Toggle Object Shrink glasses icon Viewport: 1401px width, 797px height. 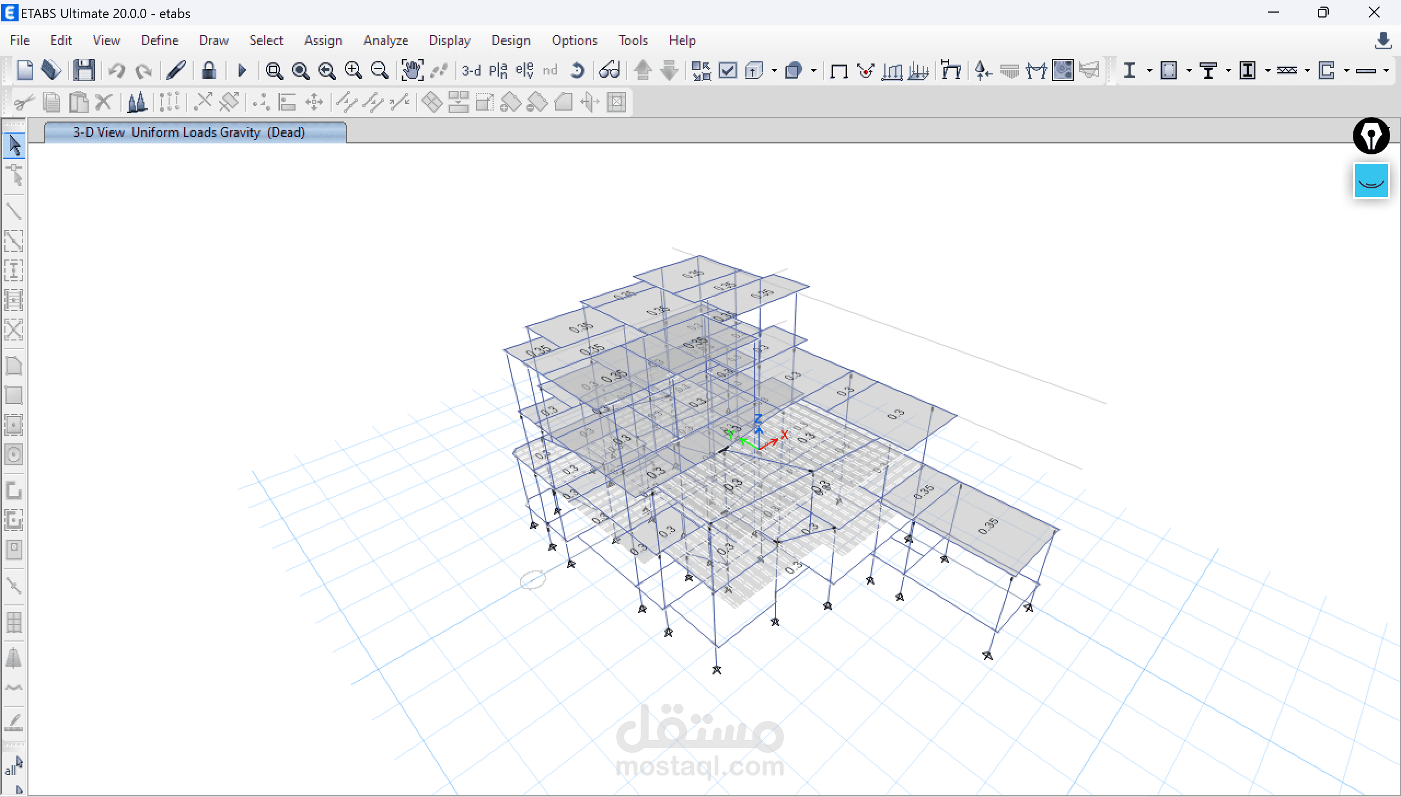click(609, 71)
